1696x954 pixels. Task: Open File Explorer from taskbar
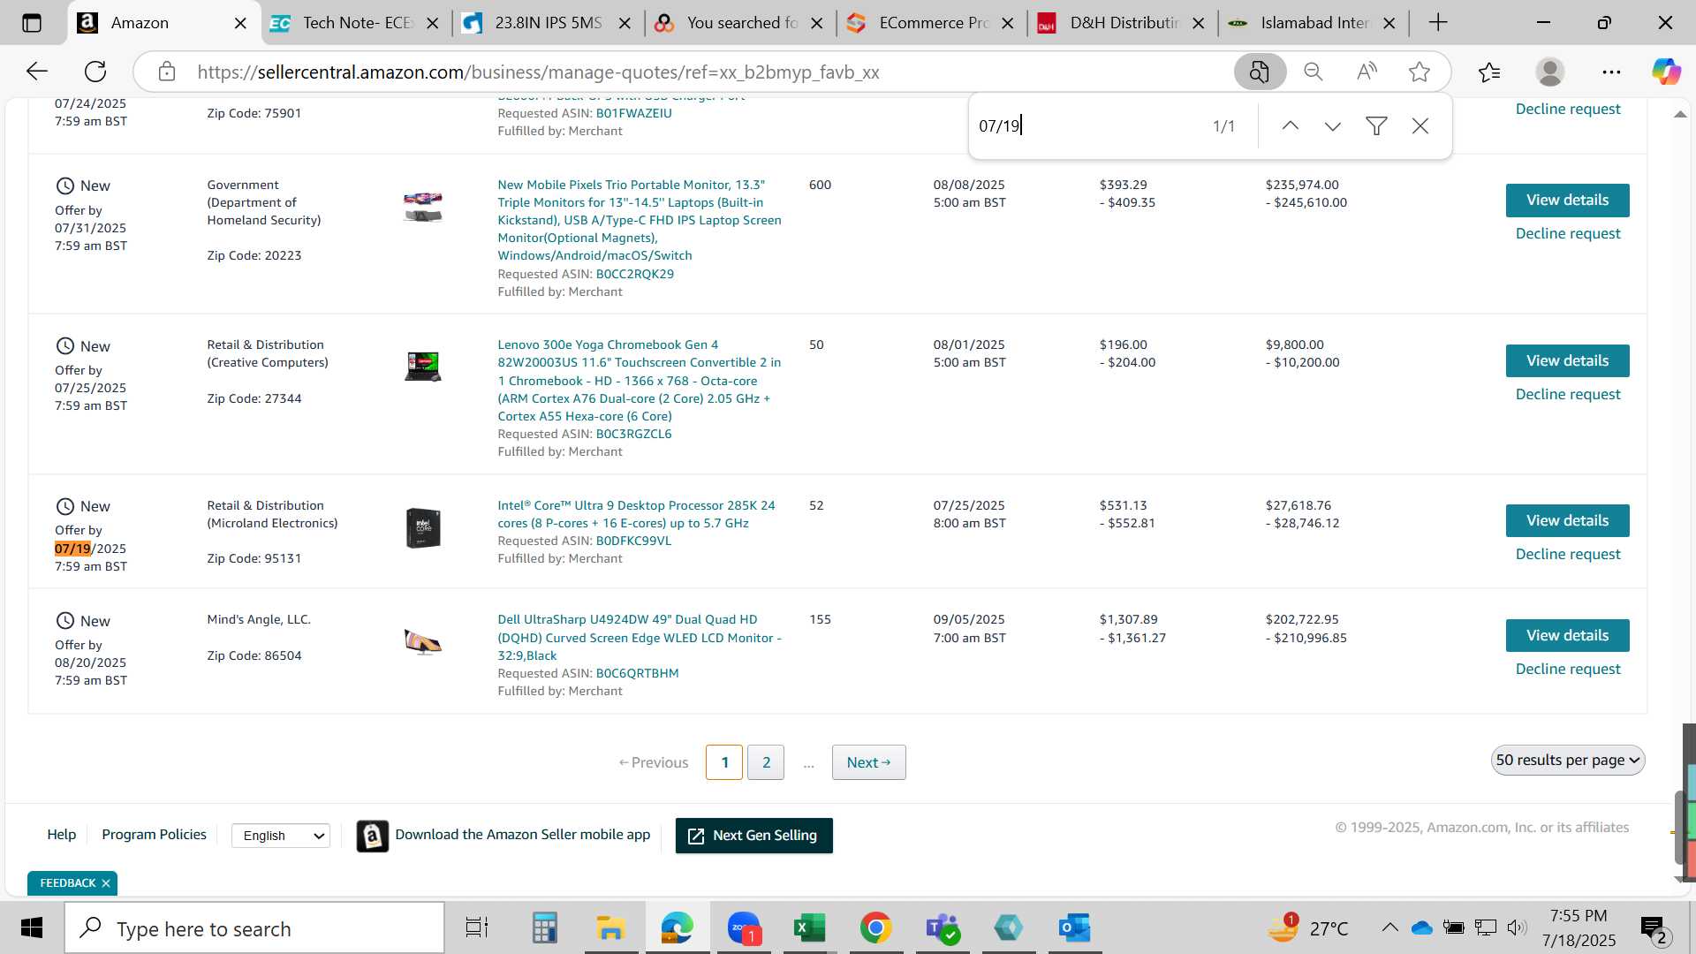610,927
